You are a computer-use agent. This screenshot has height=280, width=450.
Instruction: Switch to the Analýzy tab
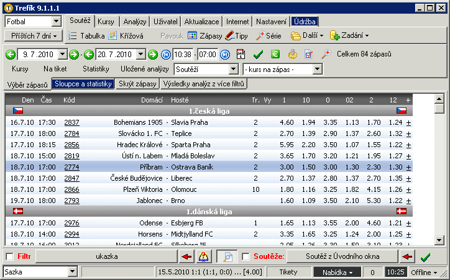(135, 22)
